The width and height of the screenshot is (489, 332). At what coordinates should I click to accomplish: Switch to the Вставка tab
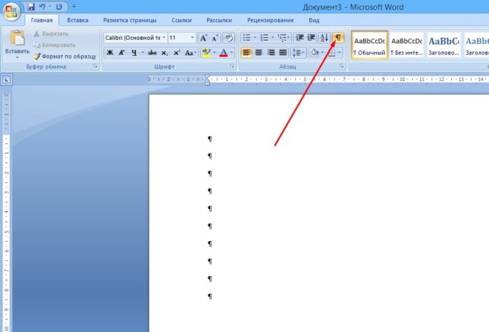(x=78, y=20)
